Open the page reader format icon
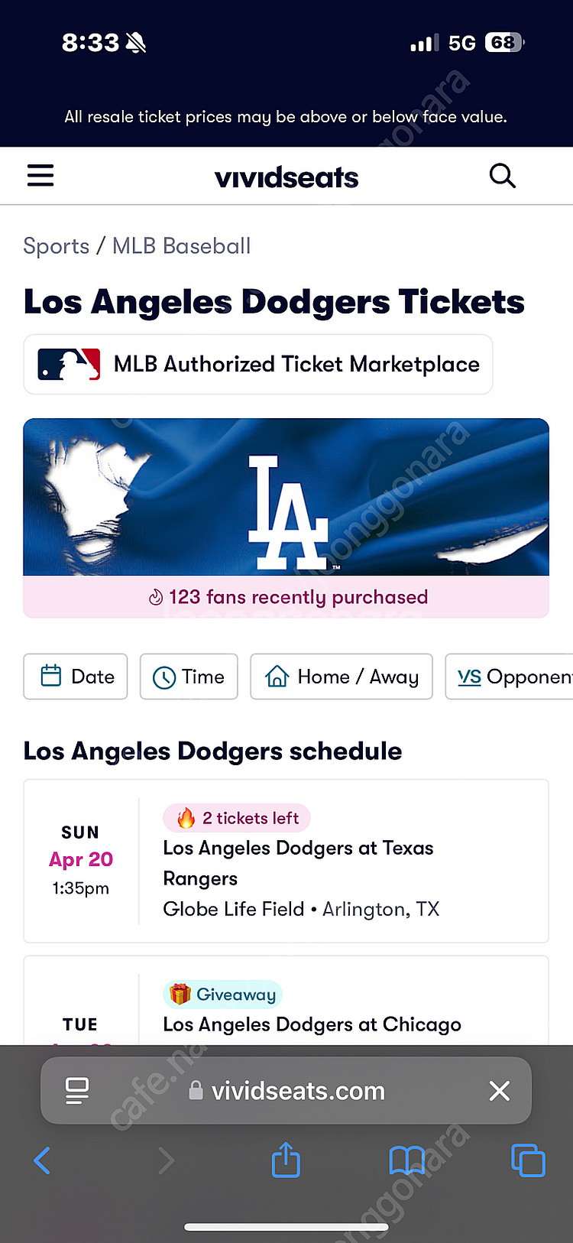The image size is (573, 1243). (77, 1090)
